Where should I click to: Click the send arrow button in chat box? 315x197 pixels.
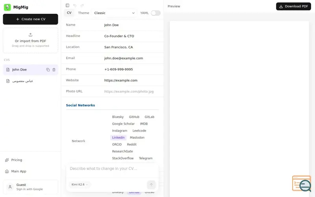pos(151,184)
